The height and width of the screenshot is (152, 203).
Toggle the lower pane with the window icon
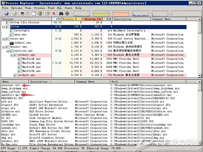(x=34, y=13)
